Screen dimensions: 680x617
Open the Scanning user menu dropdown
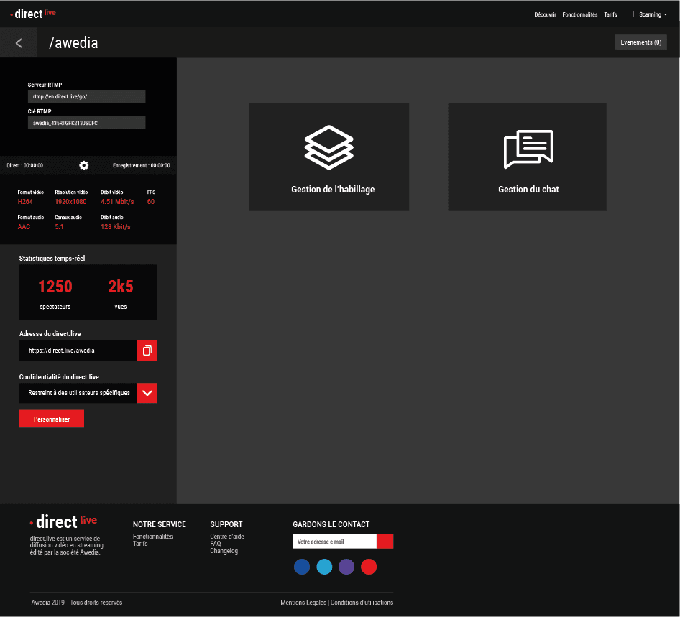[653, 14]
